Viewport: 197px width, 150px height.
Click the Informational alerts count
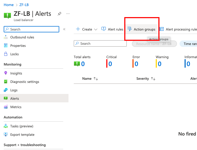(x=188, y=64)
